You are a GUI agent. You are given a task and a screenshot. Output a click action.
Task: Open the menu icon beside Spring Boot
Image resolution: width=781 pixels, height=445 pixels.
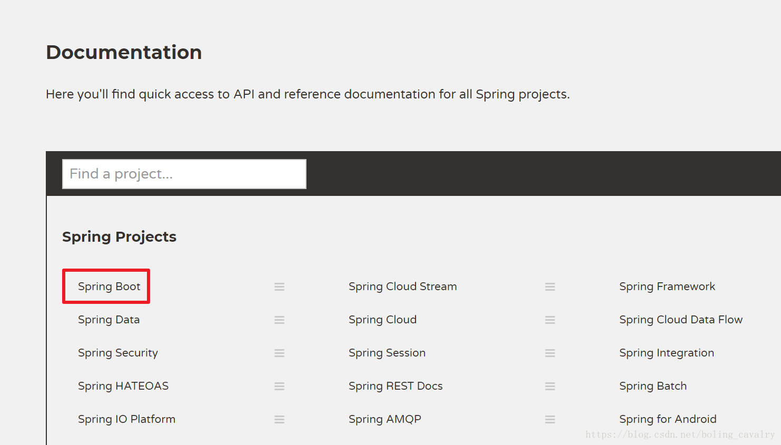click(x=279, y=287)
